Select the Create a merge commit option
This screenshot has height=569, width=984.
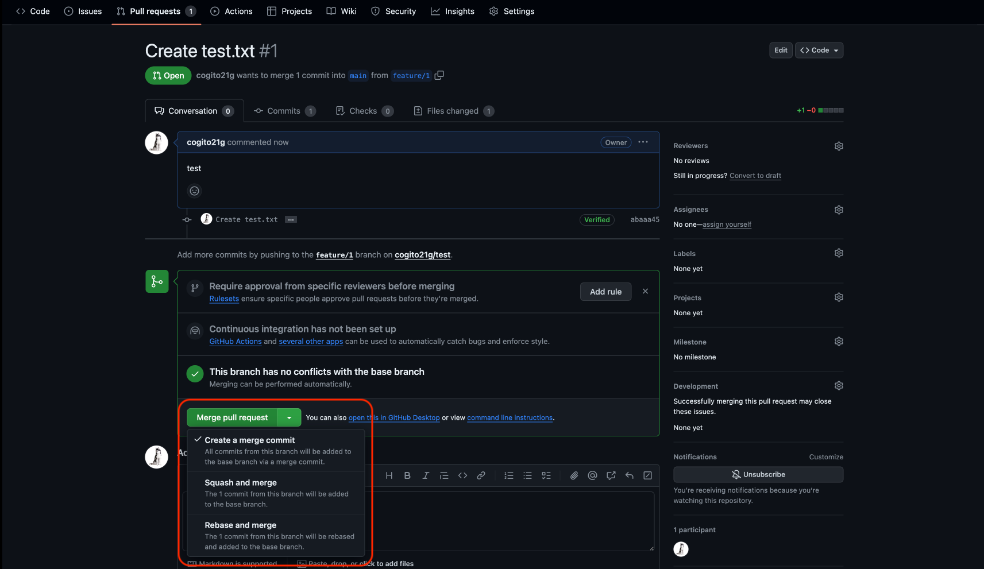tap(277, 451)
